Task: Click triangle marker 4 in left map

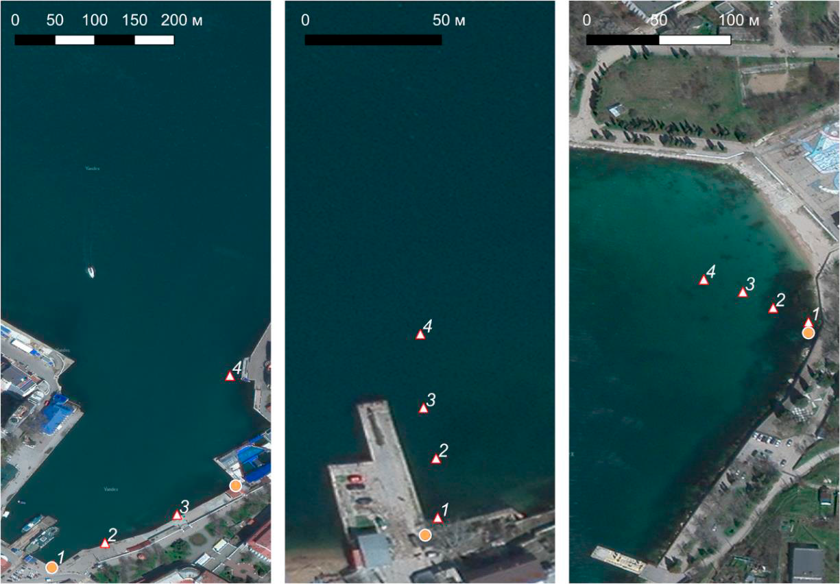Action: [x=230, y=376]
